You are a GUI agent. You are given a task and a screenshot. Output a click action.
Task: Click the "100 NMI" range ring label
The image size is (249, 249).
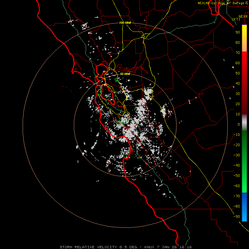point(125,23)
